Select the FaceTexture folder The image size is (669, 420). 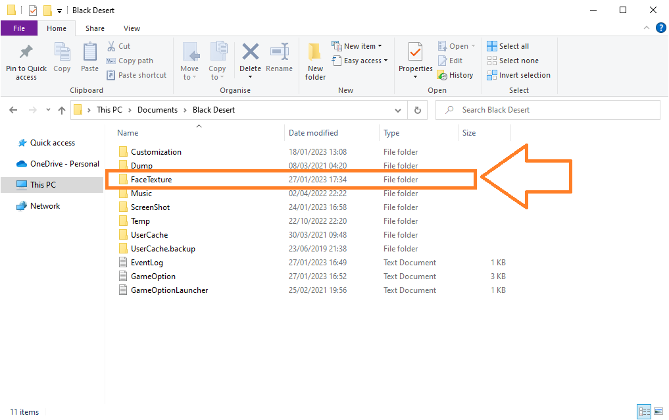coord(151,180)
